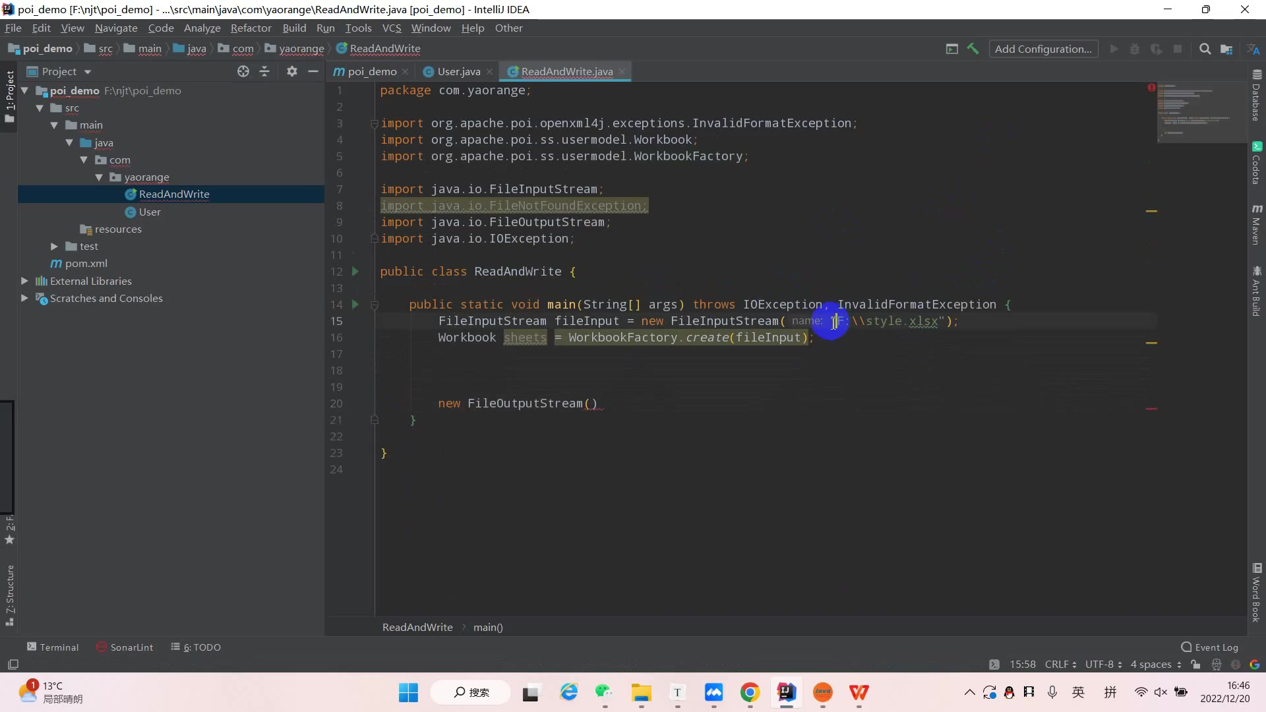Open the Database tool window

click(x=1257, y=96)
